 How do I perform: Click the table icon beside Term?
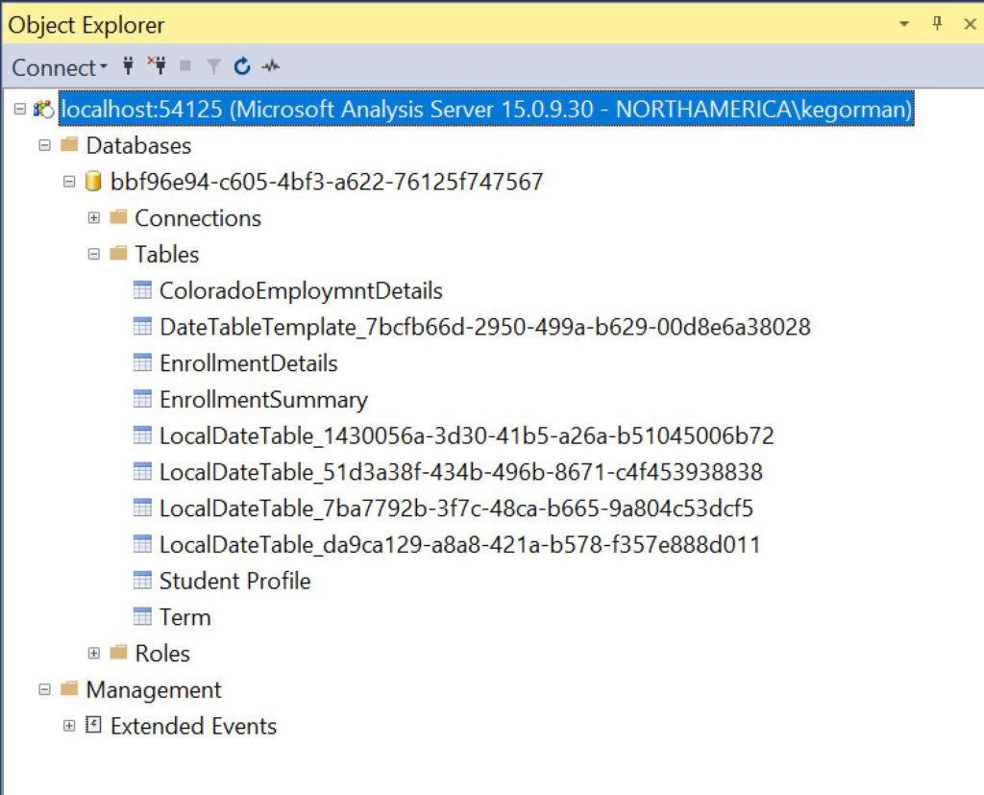(142, 616)
